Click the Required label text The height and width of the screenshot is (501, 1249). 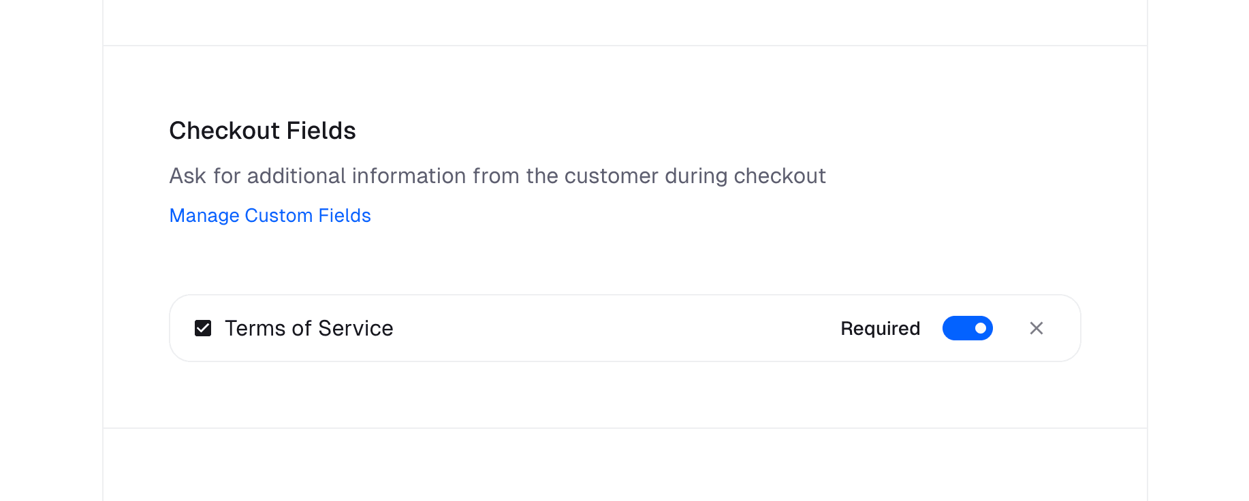[880, 328]
